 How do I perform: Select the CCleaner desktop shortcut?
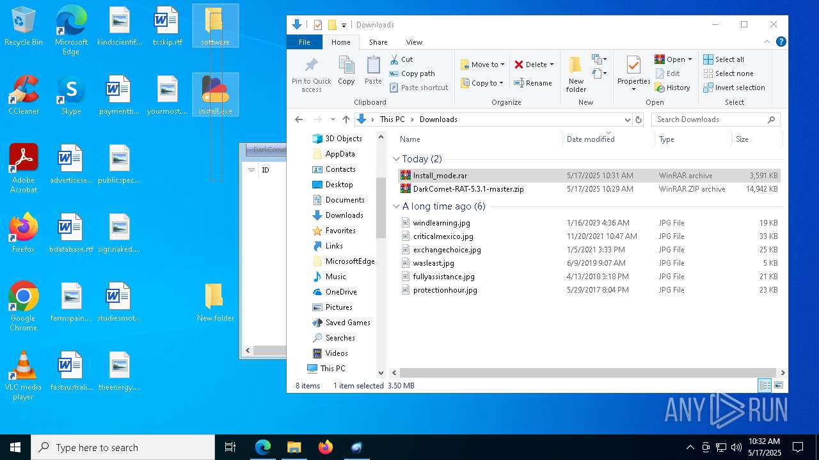tap(24, 95)
